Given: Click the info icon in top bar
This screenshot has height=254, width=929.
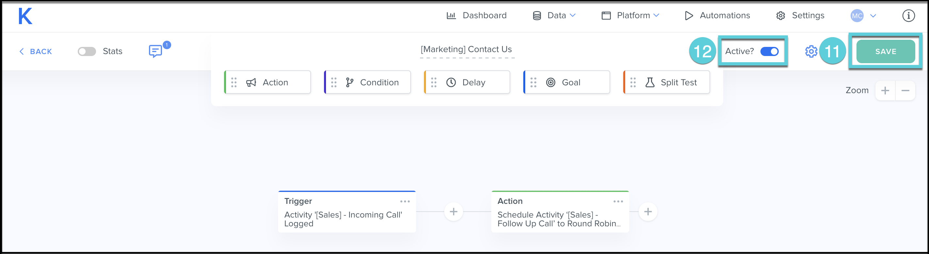Looking at the screenshot, I should coord(908,16).
